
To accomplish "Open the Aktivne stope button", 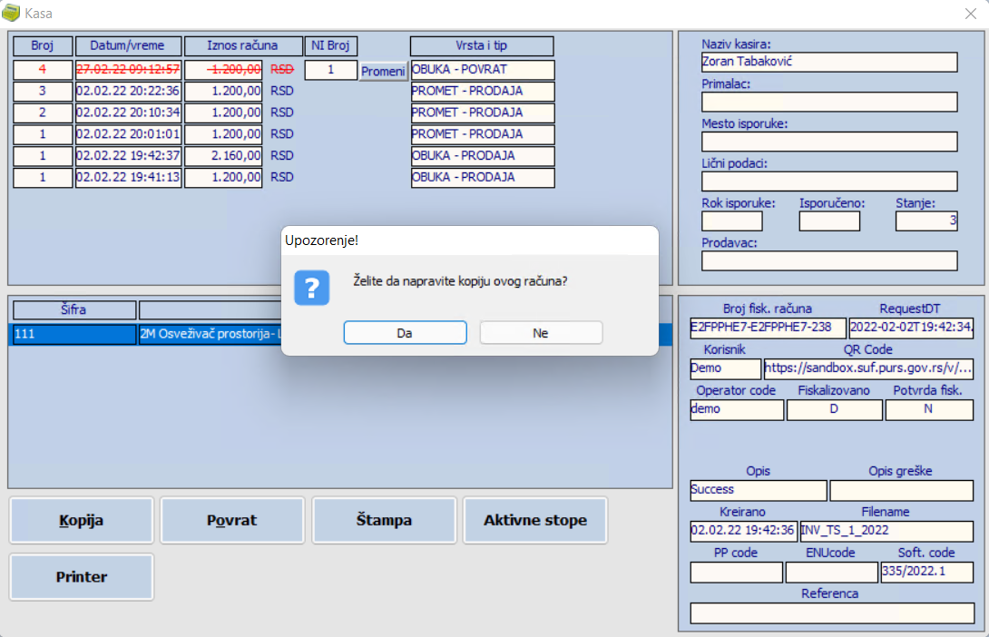I will [534, 520].
